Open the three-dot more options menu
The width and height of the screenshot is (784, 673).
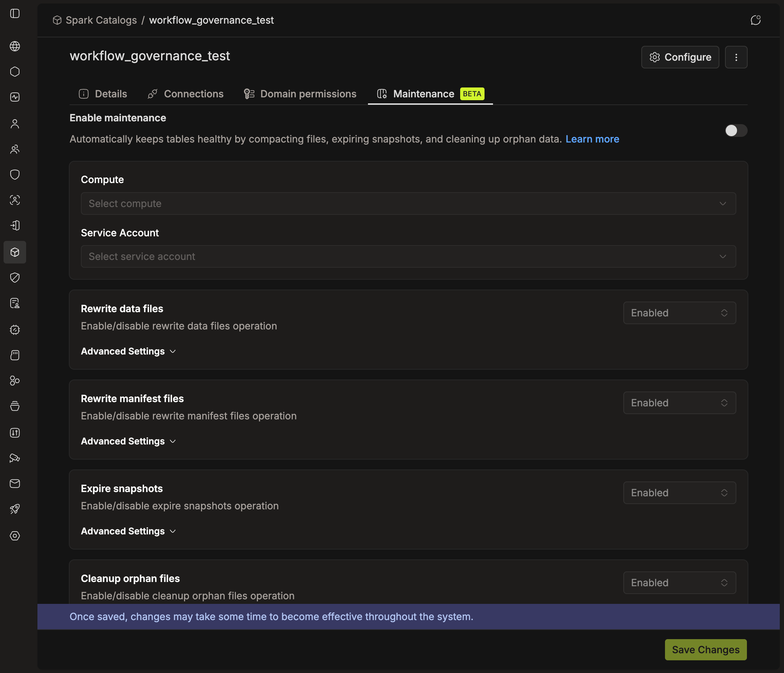tap(736, 57)
